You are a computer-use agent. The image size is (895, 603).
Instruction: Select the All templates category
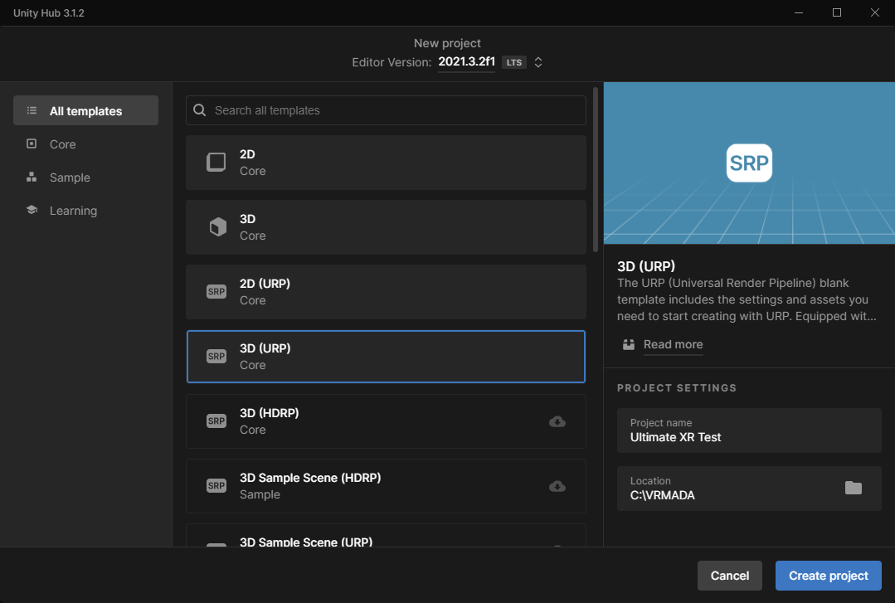[85, 110]
